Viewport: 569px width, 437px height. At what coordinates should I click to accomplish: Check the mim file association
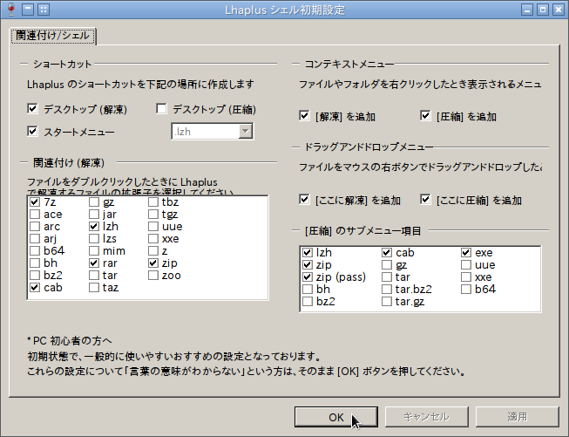pos(94,250)
